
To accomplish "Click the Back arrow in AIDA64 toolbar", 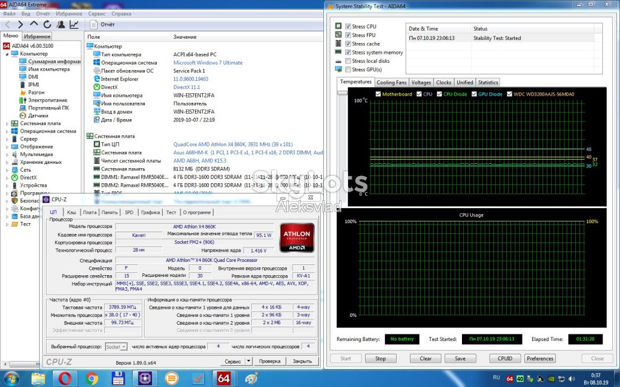I will 7,24.
